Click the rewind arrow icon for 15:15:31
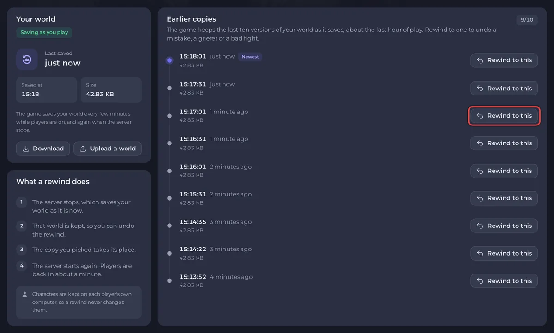 480,198
